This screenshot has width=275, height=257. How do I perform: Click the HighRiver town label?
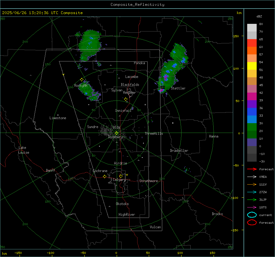(127, 215)
